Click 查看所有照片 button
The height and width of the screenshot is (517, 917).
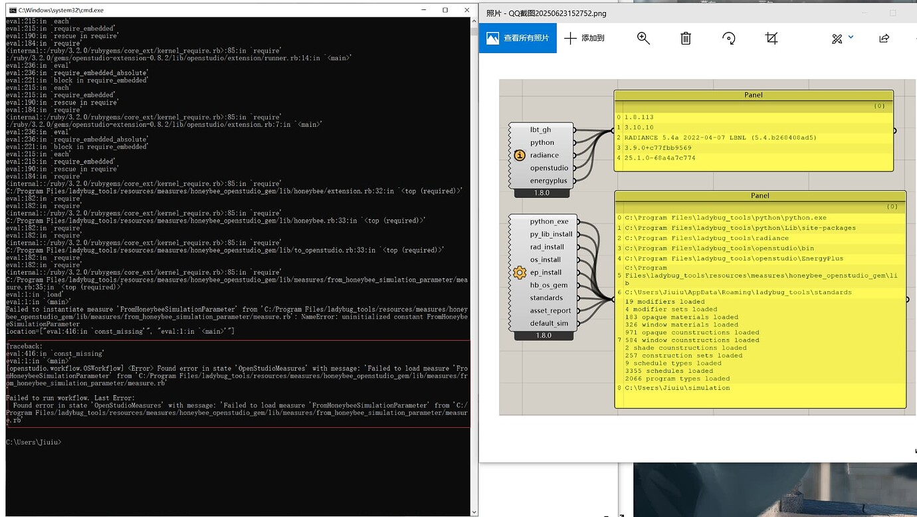[518, 39]
